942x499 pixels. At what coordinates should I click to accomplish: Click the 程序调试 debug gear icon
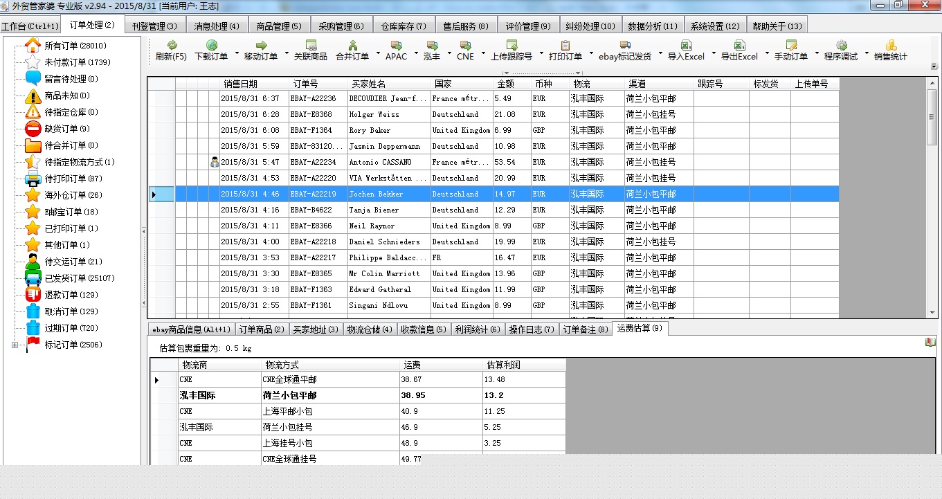841,45
